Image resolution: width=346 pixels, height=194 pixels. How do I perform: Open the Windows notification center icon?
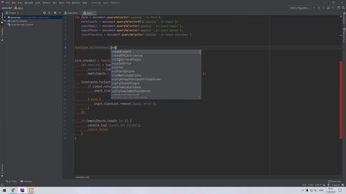point(340,190)
